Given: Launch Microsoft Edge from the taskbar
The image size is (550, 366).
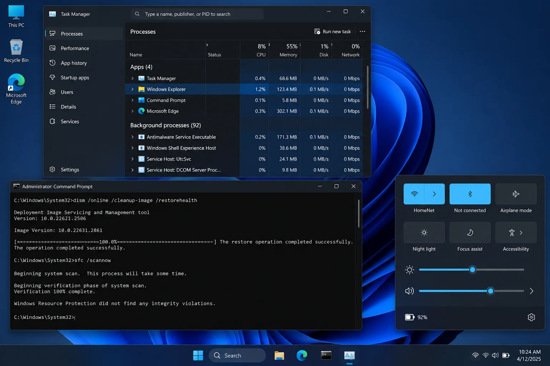Looking at the screenshot, I should click(x=302, y=355).
